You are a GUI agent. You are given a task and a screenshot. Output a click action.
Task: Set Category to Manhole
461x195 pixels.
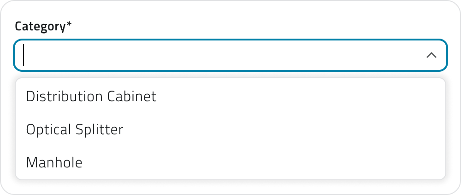(54, 162)
